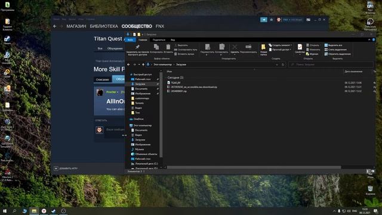This screenshot has width=382, height=215.
Task: Open recent locations dropdown beside navigation arrows
Action: (139, 64)
